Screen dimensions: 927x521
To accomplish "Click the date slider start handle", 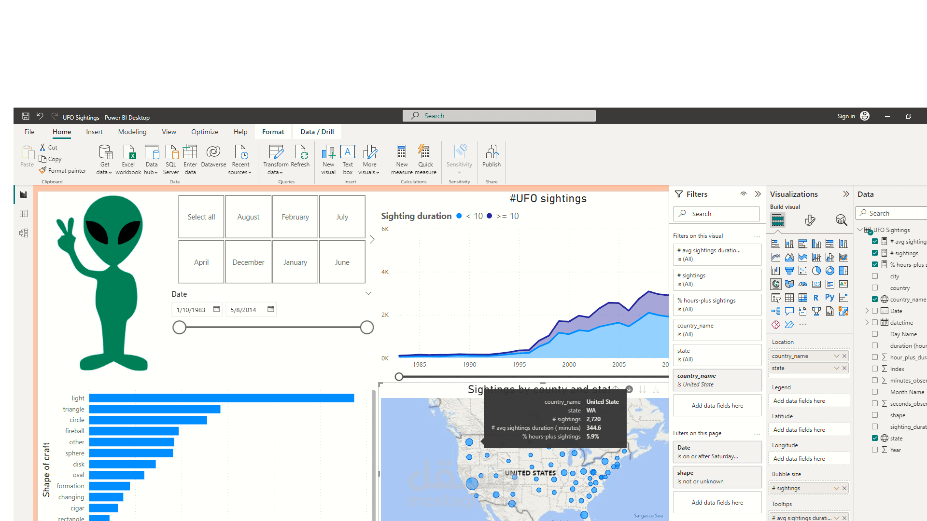I will point(179,328).
